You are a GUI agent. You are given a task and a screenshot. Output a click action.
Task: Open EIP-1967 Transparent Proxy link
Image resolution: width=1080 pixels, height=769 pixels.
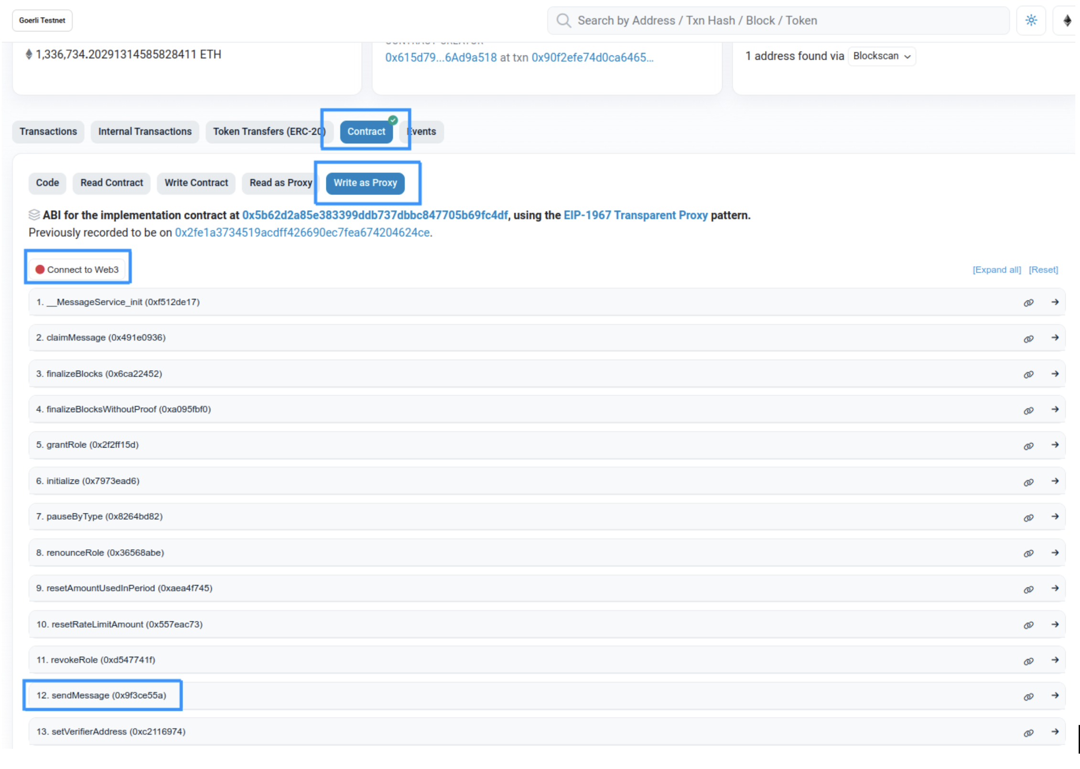point(636,215)
